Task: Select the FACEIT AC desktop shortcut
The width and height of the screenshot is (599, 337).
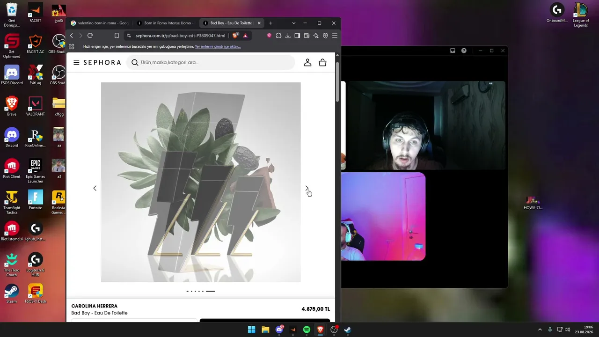Action: (x=36, y=44)
